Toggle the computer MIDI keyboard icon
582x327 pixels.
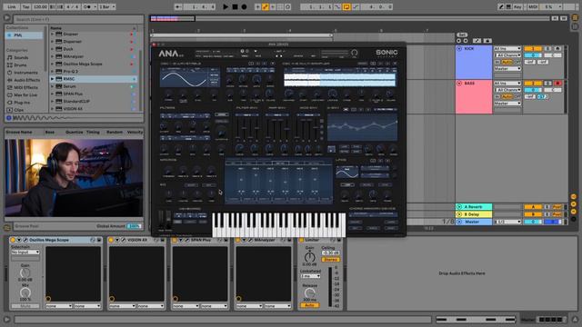[x=509, y=6]
